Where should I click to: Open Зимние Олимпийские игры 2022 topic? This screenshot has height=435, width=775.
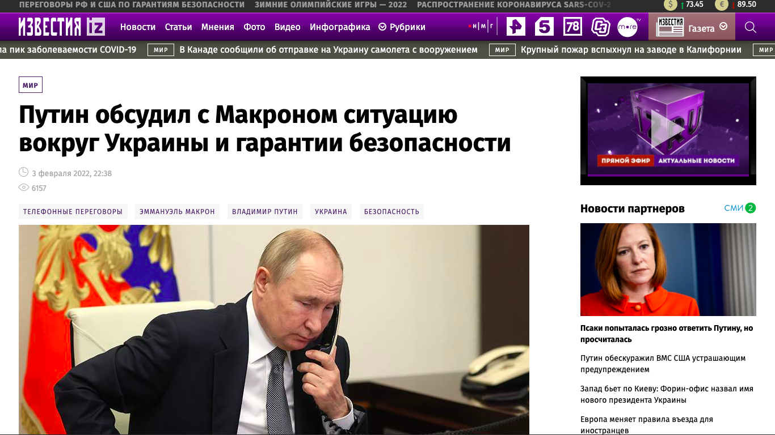[x=331, y=5]
